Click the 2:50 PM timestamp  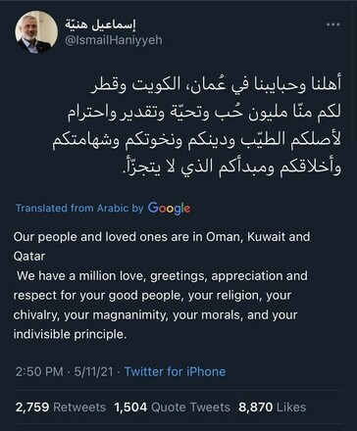39,371
